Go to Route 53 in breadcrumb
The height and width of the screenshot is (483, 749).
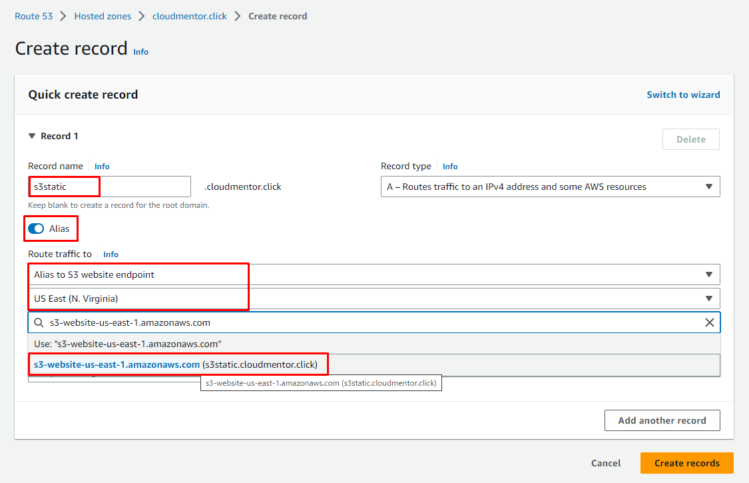tap(33, 16)
